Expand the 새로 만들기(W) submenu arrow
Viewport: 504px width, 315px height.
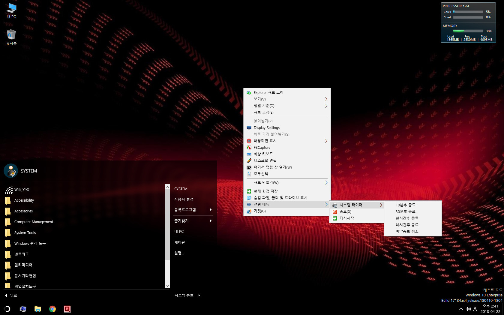[x=326, y=183]
